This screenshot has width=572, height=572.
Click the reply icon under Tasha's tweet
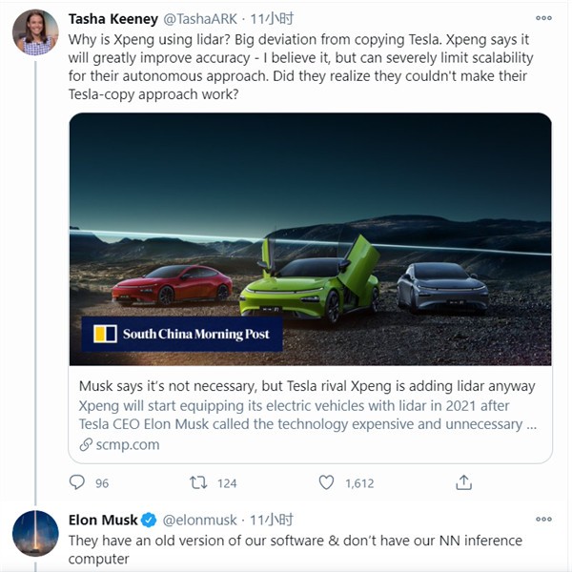(77, 482)
